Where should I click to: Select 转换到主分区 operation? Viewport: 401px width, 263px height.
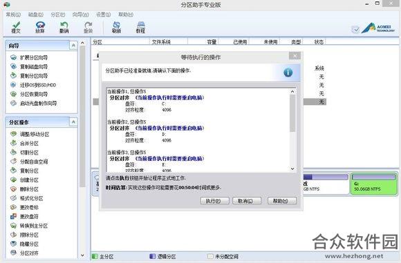29,226
